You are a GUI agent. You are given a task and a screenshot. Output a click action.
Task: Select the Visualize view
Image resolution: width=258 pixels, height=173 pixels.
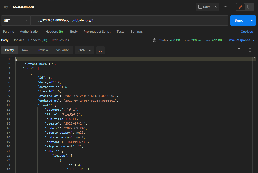pyautogui.click(x=62, y=50)
